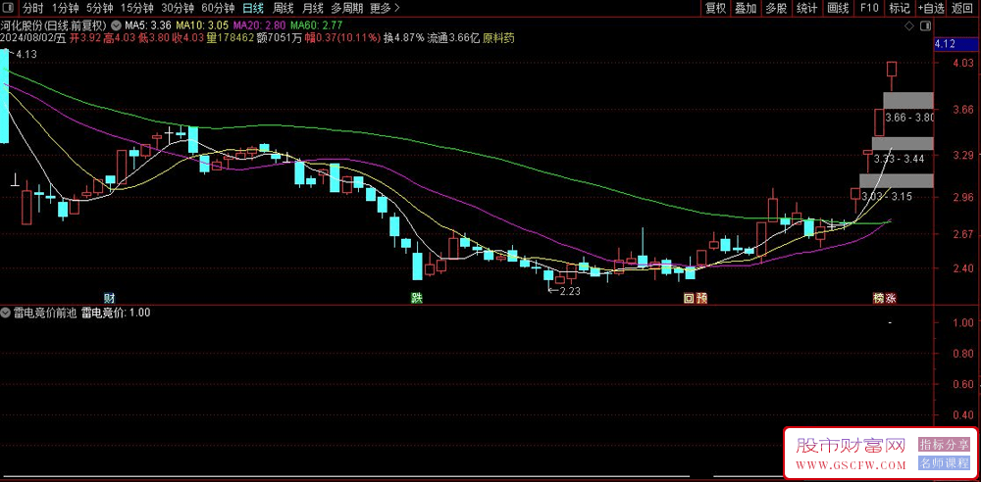Open the F10 company info
The height and width of the screenshot is (482, 981).
point(869,8)
